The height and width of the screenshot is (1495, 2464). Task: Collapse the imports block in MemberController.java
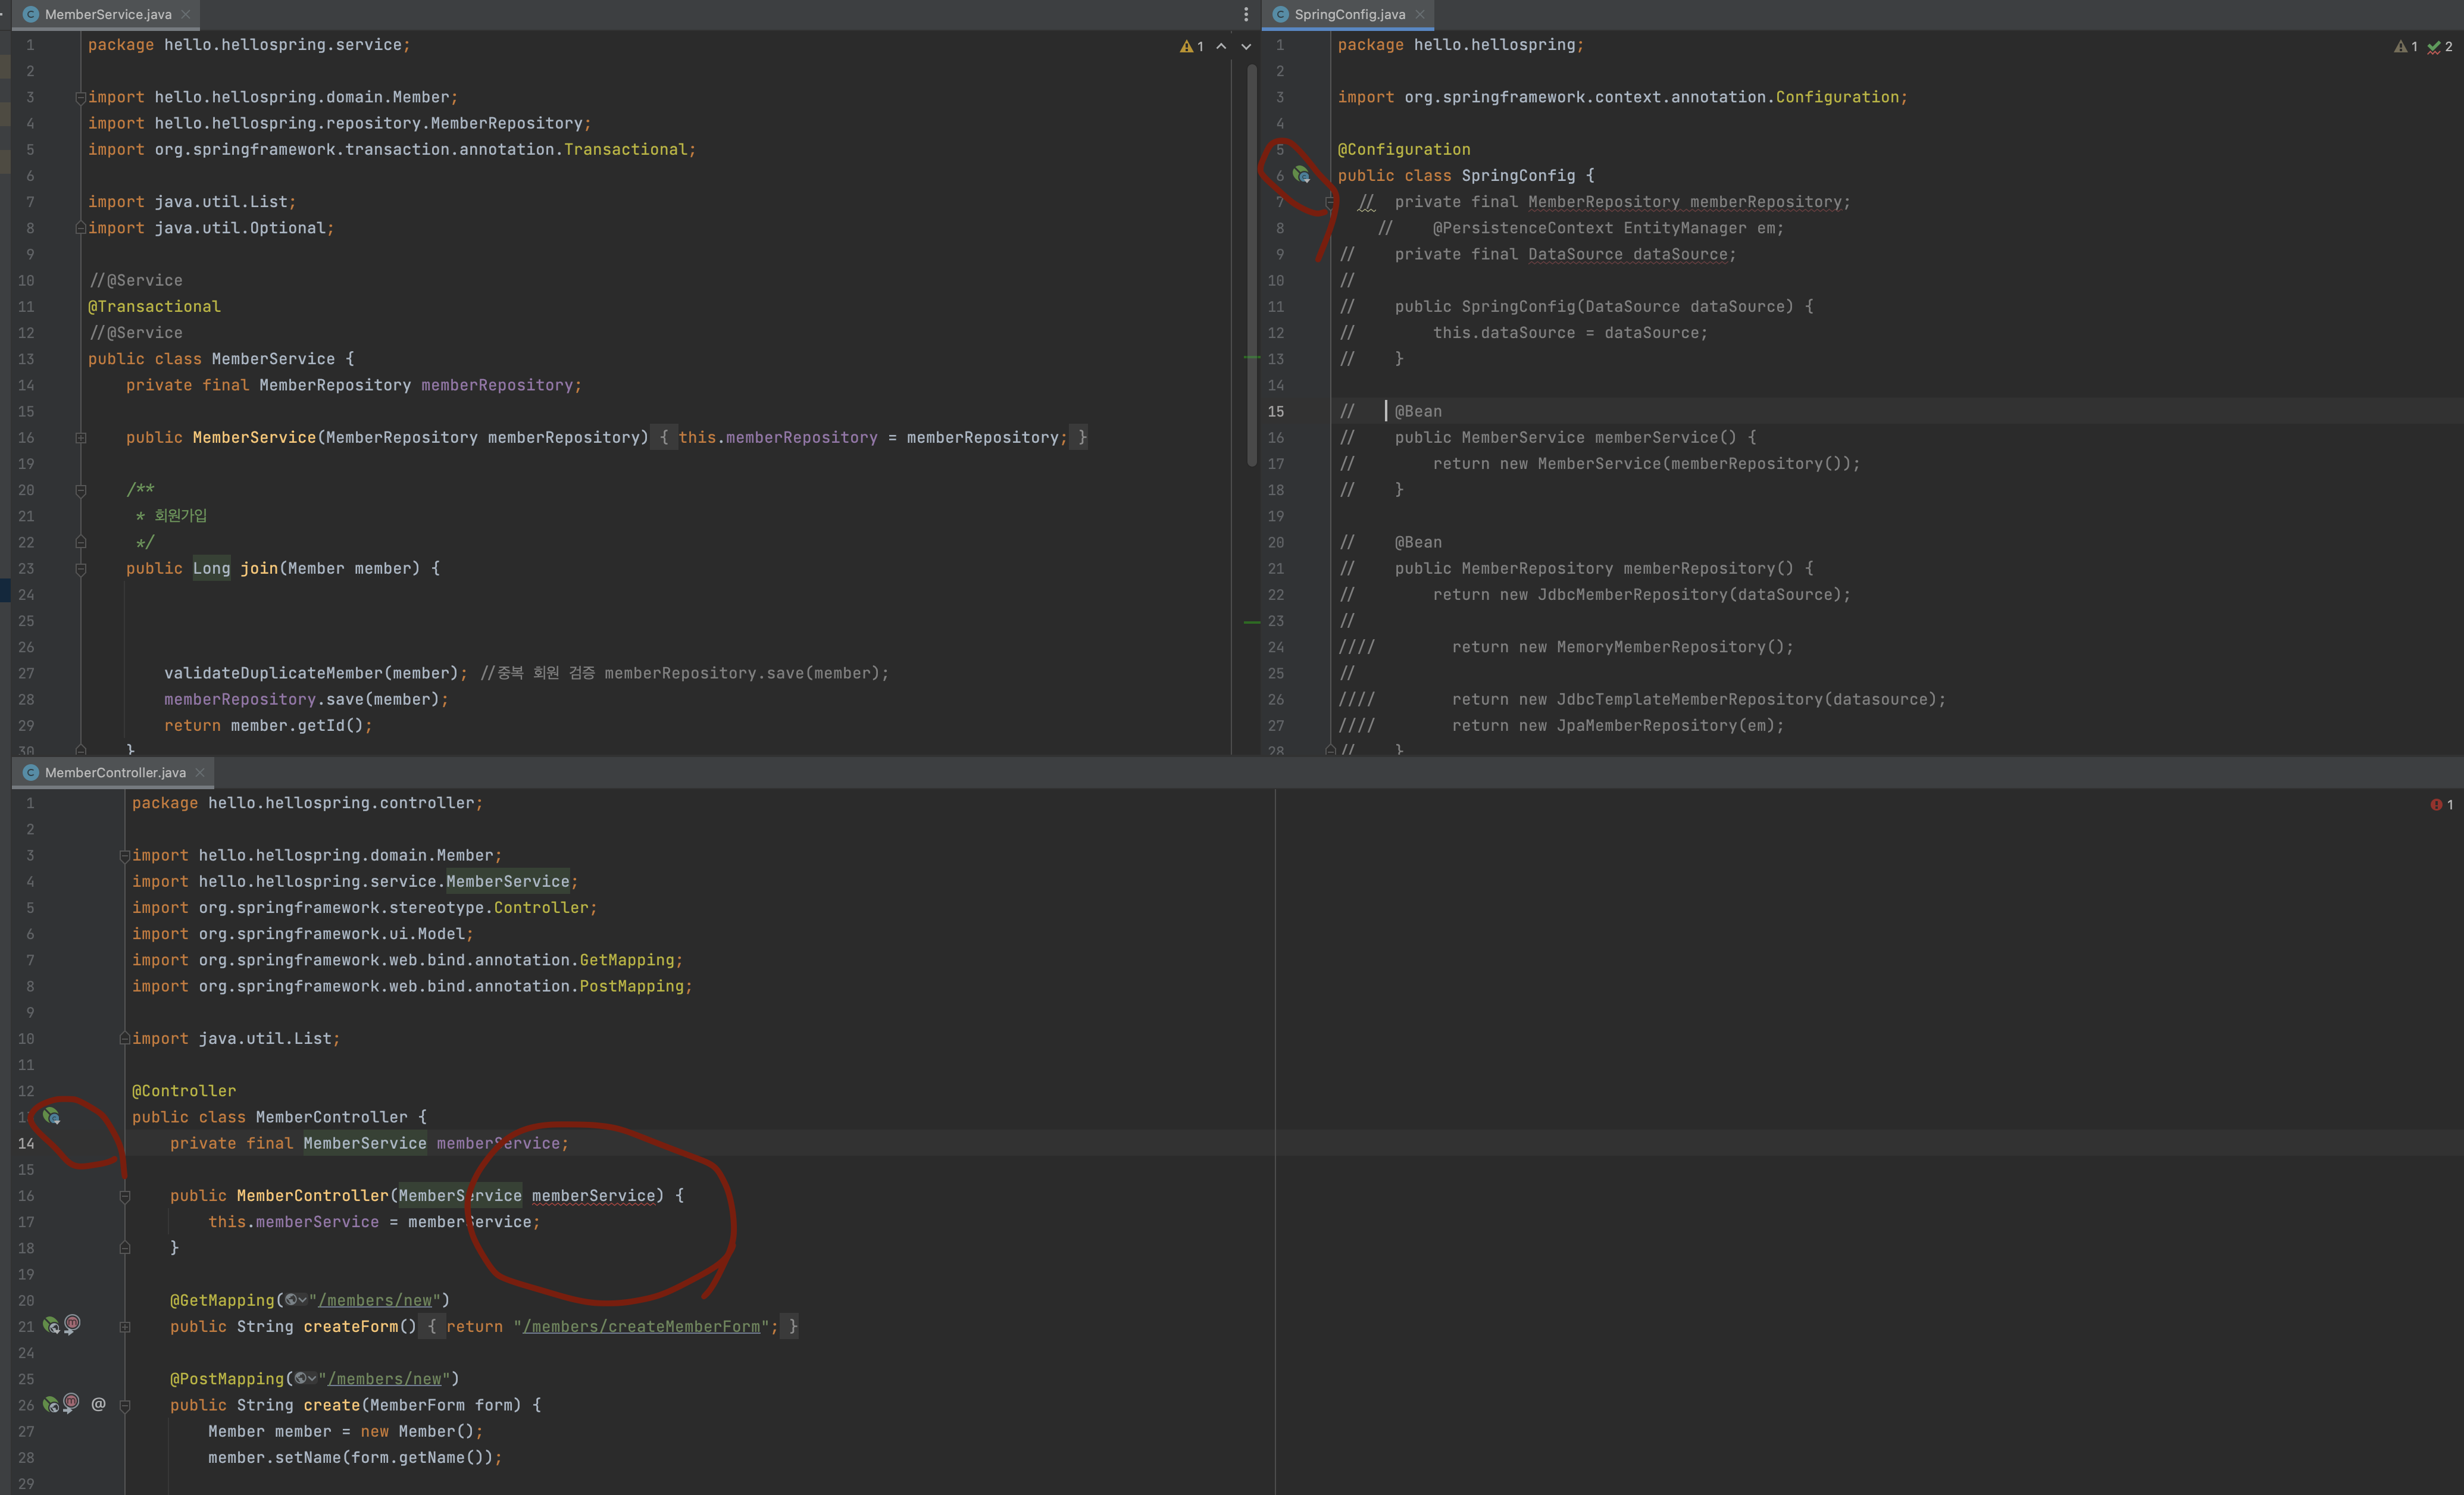(x=124, y=856)
